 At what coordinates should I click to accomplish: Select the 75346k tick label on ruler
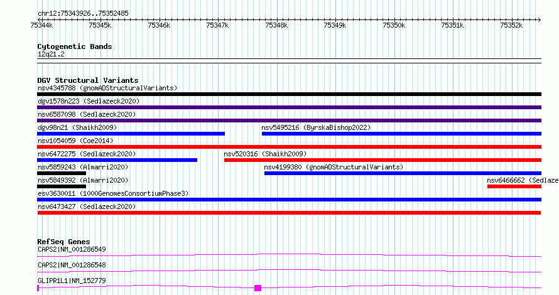pos(159,25)
